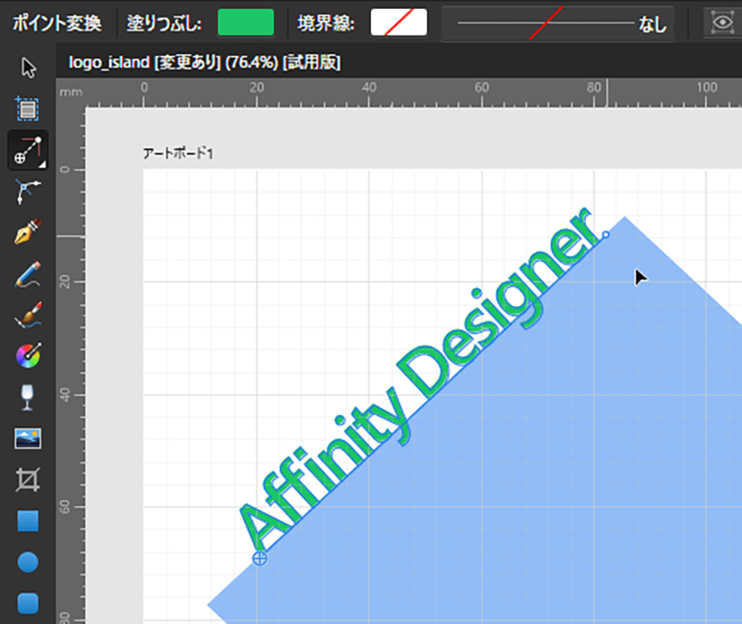Image resolution: width=742 pixels, height=624 pixels.
Task: Select the Corner tool
Action: coord(27,191)
